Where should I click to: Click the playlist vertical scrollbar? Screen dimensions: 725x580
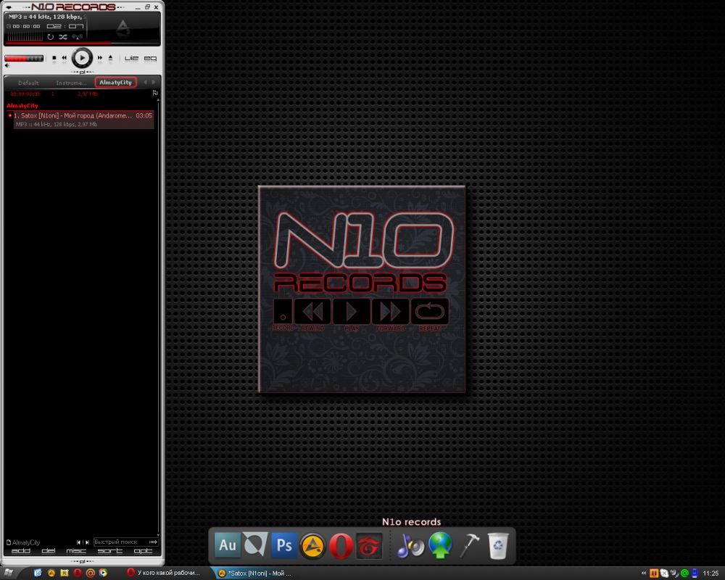pyautogui.click(x=159, y=317)
